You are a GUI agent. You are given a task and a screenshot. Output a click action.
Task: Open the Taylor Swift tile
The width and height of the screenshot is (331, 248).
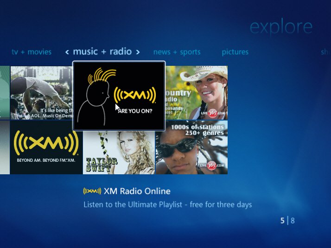tap(119, 153)
